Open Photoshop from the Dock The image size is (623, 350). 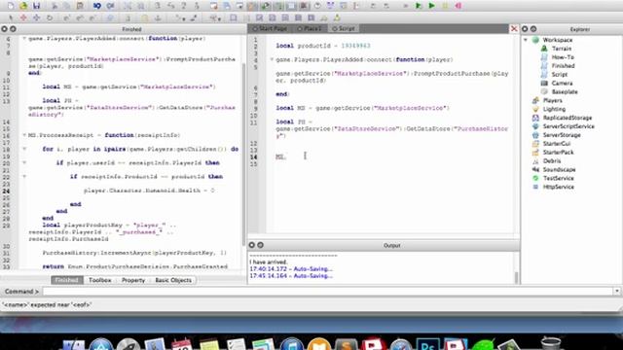click(x=427, y=344)
